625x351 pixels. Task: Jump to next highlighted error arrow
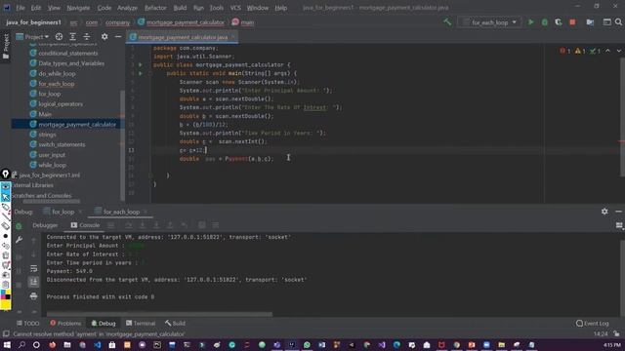pyautogui.click(x=618, y=51)
